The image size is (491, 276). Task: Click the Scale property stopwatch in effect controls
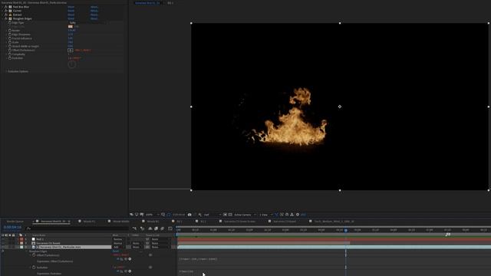[10, 42]
